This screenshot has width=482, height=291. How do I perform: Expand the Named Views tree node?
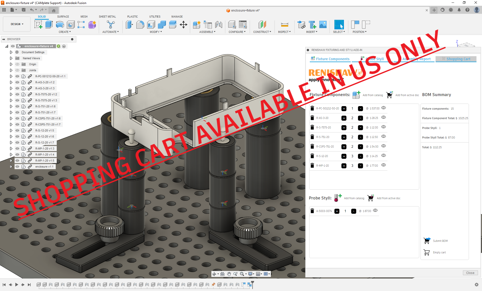[11, 58]
